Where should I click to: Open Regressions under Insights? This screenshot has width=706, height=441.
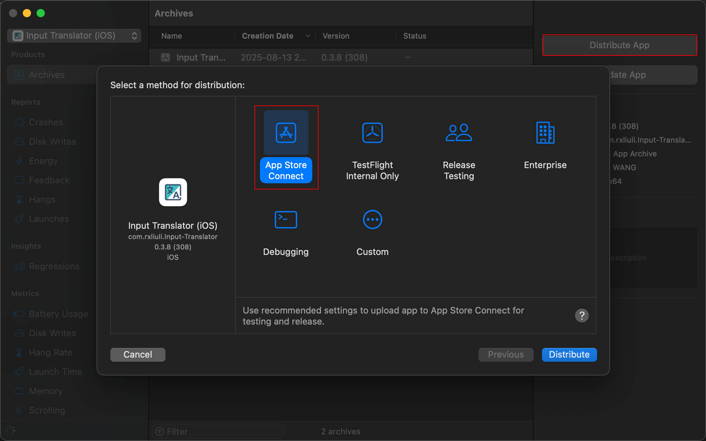[54, 266]
